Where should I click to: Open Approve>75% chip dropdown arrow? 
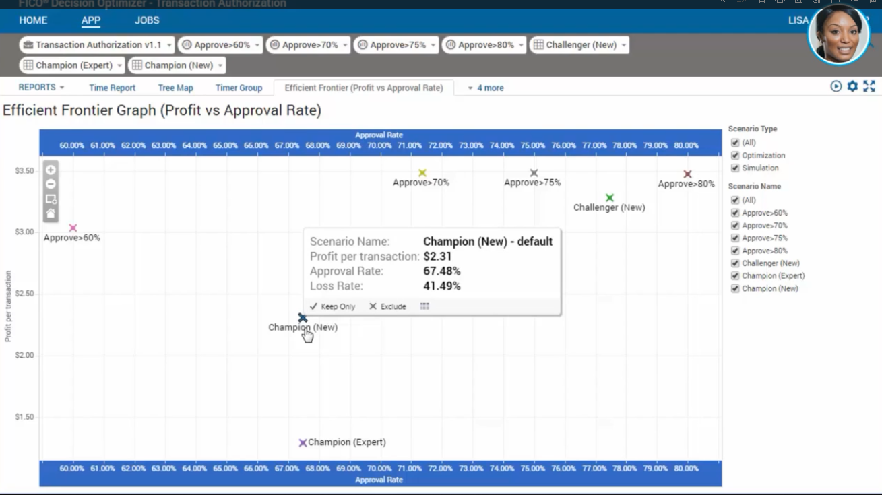(x=433, y=46)
